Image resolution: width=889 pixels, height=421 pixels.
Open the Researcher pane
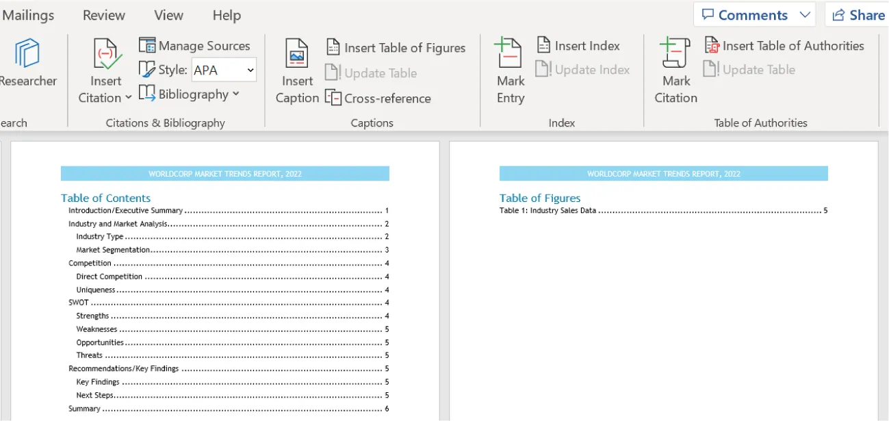point(27,65)
